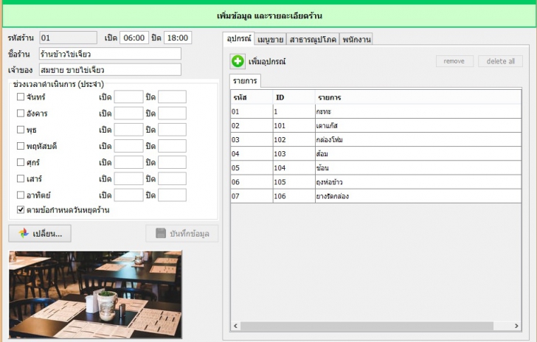Select row 03 item กล่องโฟม
537x342 pixels.
[x=376, y=140]
